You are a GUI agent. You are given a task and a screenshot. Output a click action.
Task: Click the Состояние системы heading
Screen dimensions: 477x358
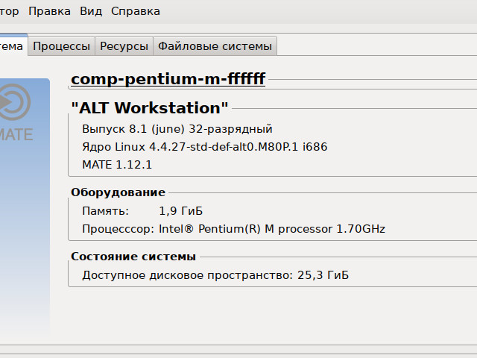(x=133, y=257)
